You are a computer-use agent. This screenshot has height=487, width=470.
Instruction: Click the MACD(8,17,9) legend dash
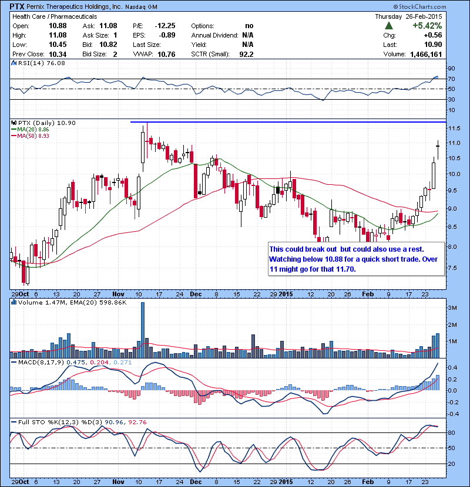pyautogui.click(x=14, y=362)
